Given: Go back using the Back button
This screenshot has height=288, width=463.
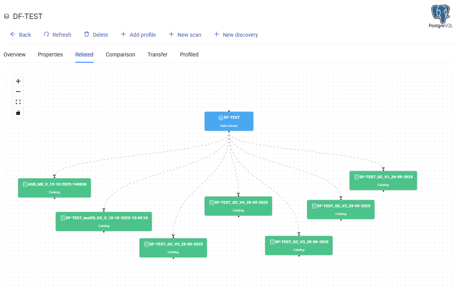Looking at the screenshot, I should (x=21, y=35).
